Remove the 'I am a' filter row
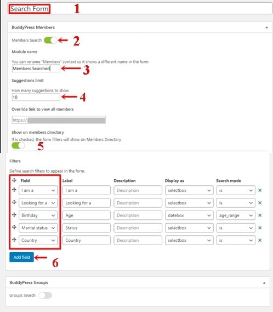The image size is (273, 312). (x=260, y=190)
